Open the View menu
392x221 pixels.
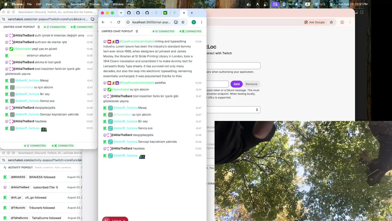pos(49,4)
